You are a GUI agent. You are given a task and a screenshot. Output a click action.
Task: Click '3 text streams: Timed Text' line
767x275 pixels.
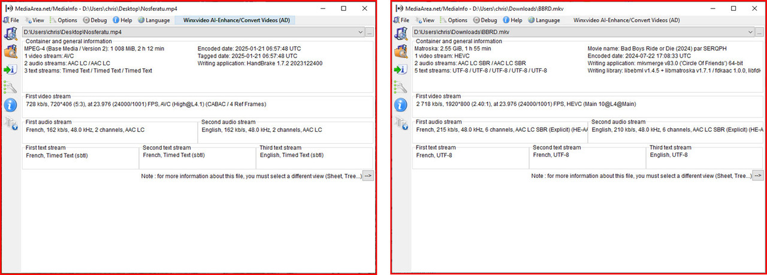pyautogui.click(x=88, y=70)
